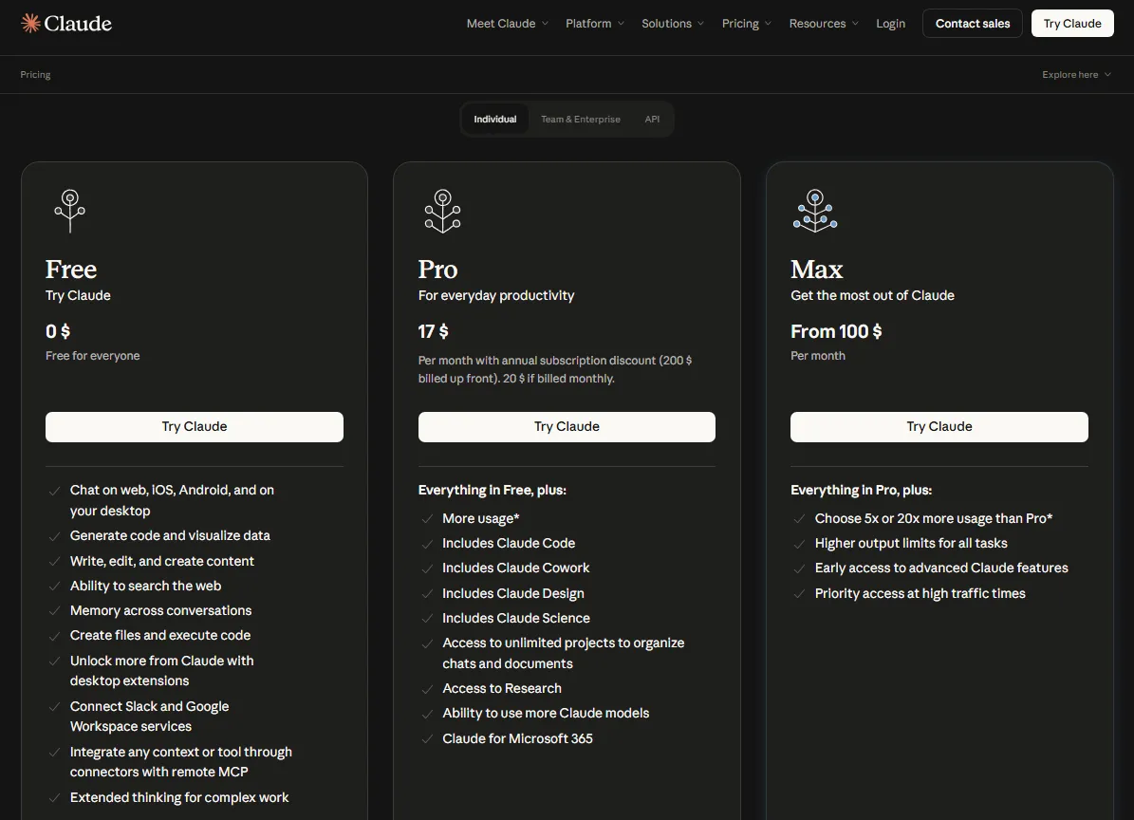Screen dimensions: 1134x820
Task: Click 'Includes Claude Science' feature
Action: click(x=515, y=618)
